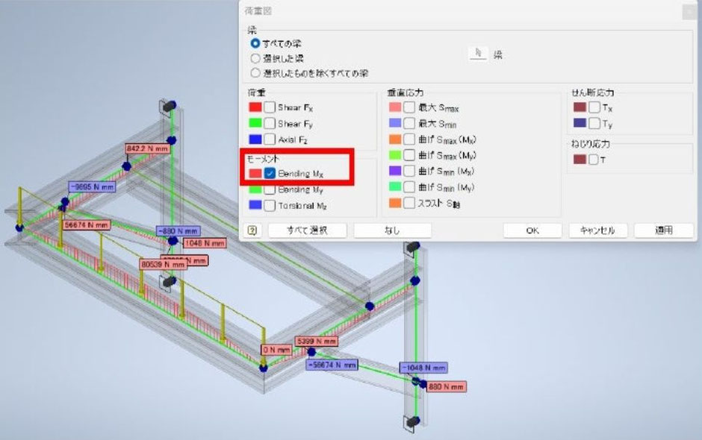Enable the Shear Fx checkbox
This screenshot has width=702, height=440.
pos(269,107)
